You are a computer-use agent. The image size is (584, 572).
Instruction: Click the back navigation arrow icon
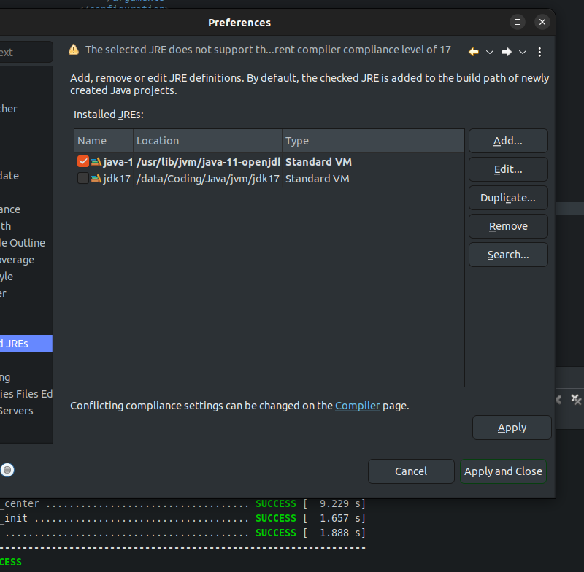click(x=474, y=52)
